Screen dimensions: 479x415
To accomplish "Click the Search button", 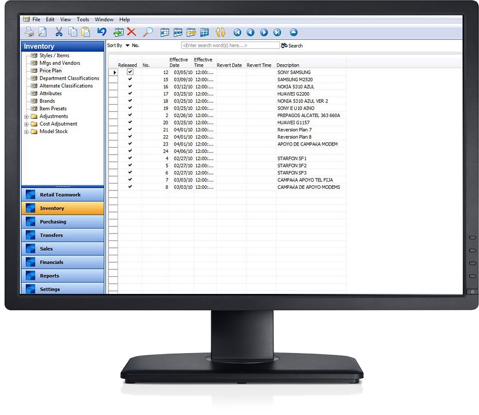I will 292,45.
